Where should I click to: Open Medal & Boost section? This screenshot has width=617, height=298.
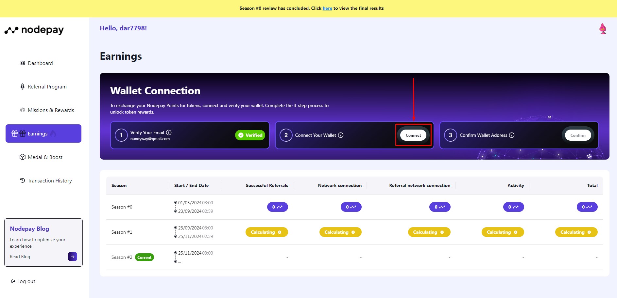pos(45,157)
